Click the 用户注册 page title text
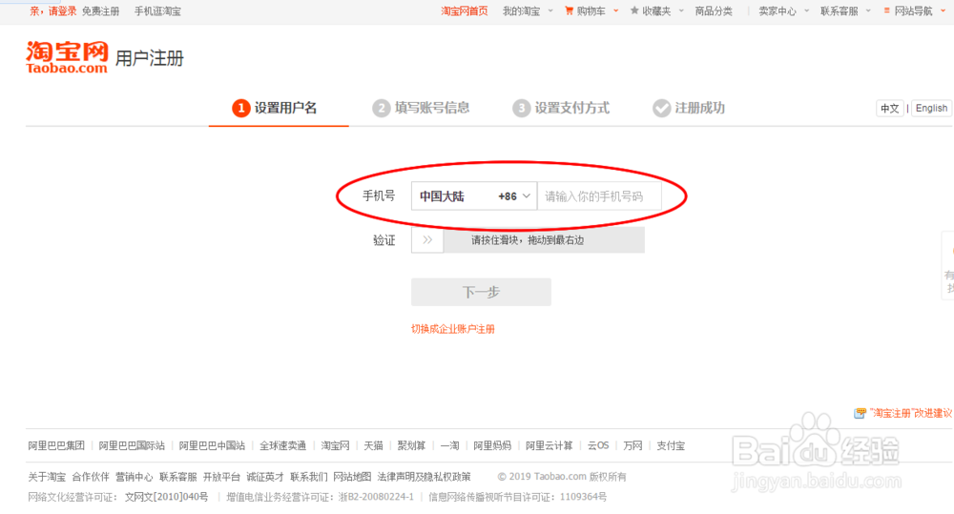The height and width of the screenshot is (514, 954). [150, 58]
